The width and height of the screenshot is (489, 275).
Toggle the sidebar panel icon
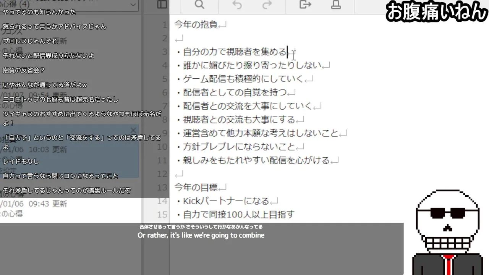tap(162, 5)
